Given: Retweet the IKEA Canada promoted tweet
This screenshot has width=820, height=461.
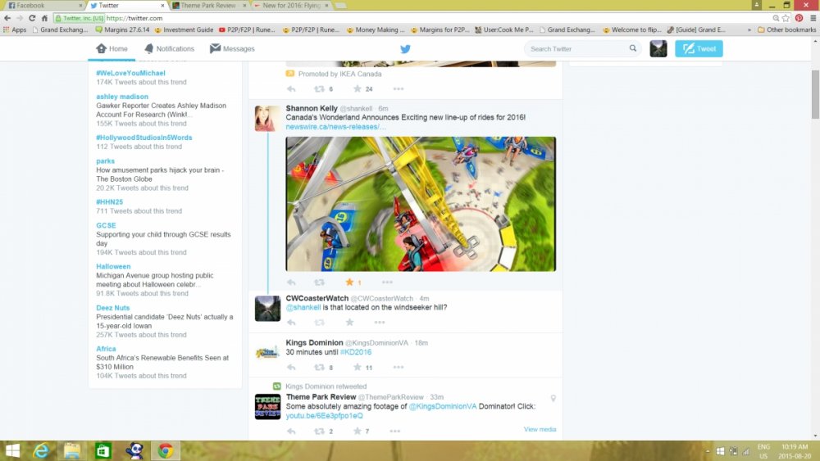Looking at the screenshot, I should pyautogui.click(x=319, y=88).
